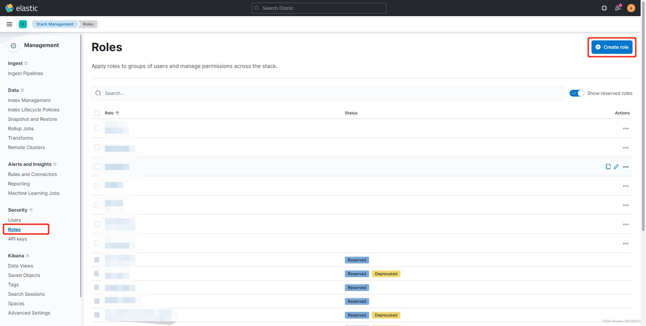Clone the highlighted role with copy icon
The height and width of the screenshot is (326, 646).
pos(608,167)
